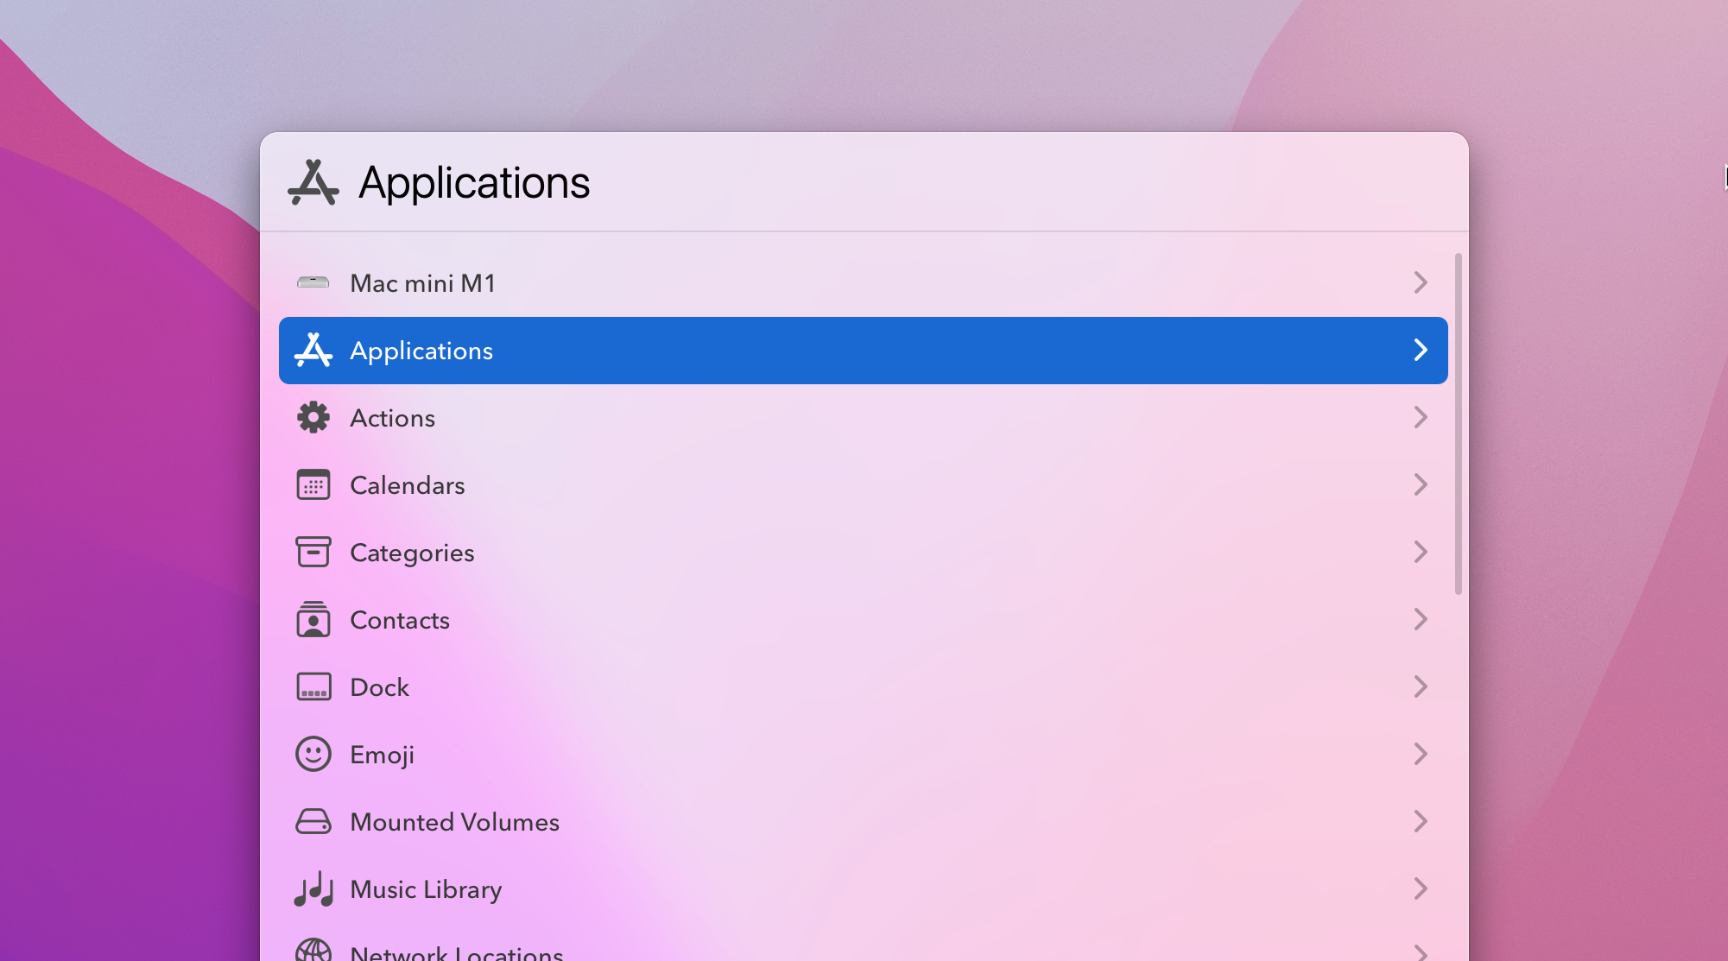Screen dimensions: 1728x961
Task: Click the Actions gear icon
Action: [313, 418]
